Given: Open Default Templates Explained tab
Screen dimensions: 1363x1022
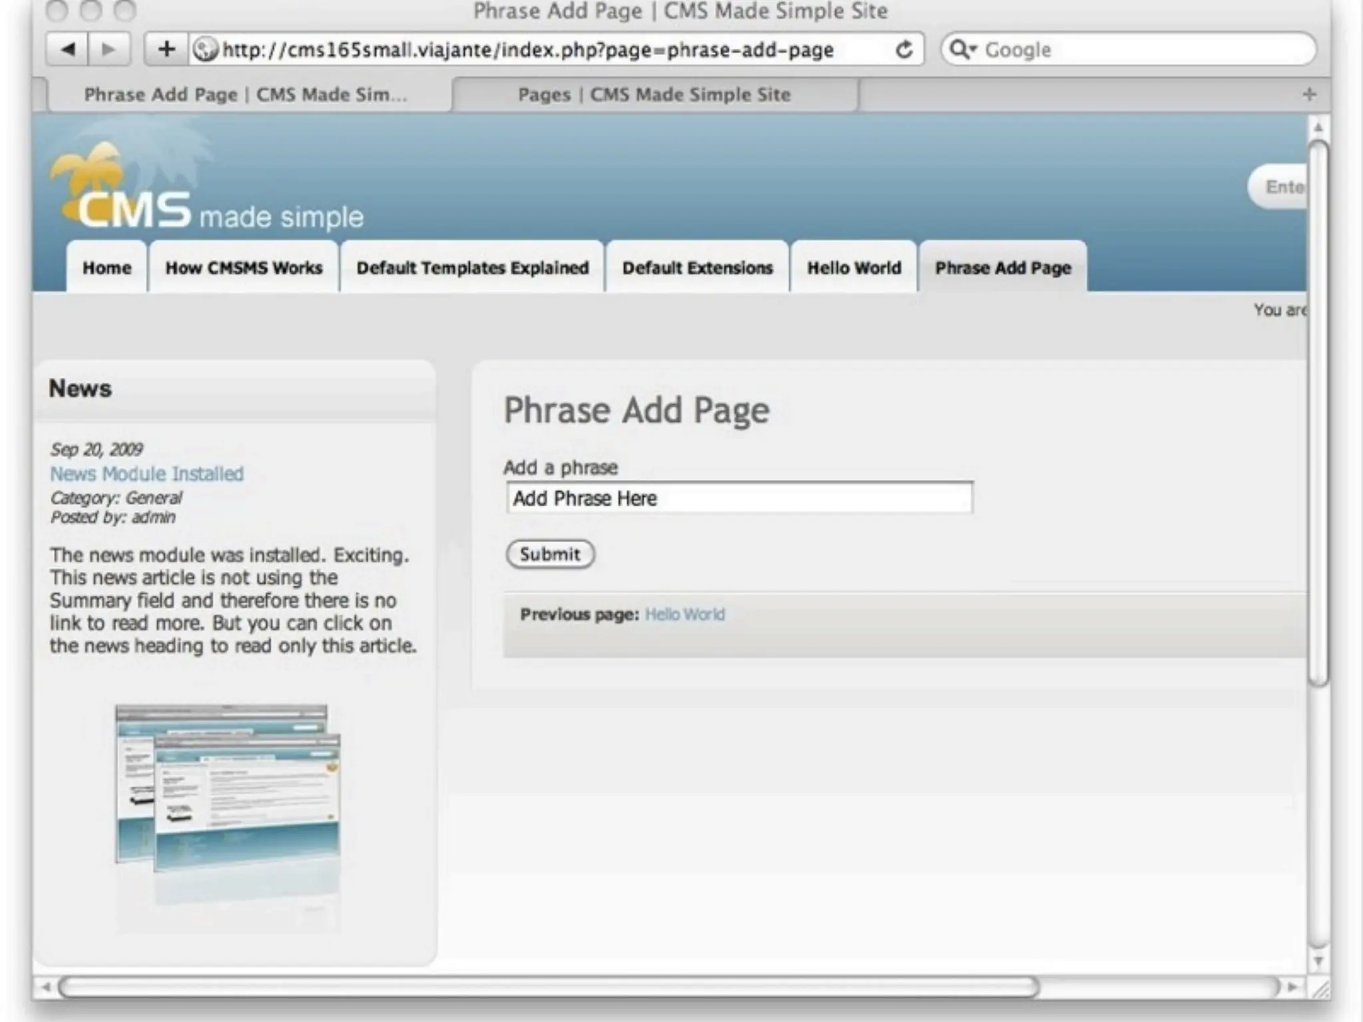Looking at the screenshot, I should click(x=473, y=267).
